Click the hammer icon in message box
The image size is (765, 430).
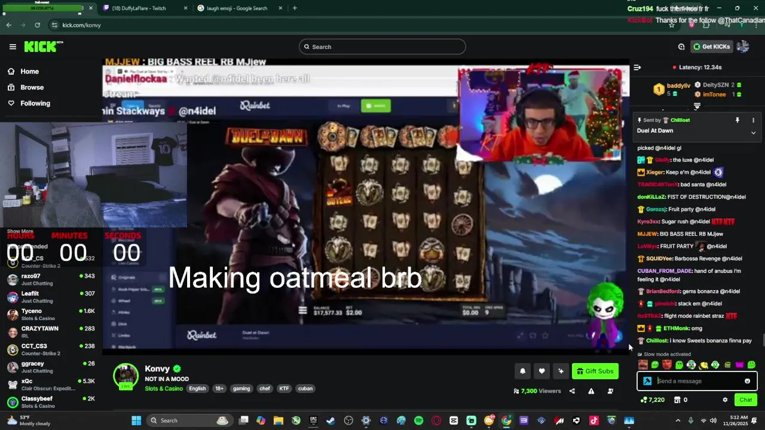647,381
